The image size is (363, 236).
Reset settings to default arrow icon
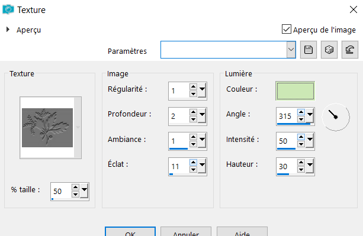[x=349, y=50]
